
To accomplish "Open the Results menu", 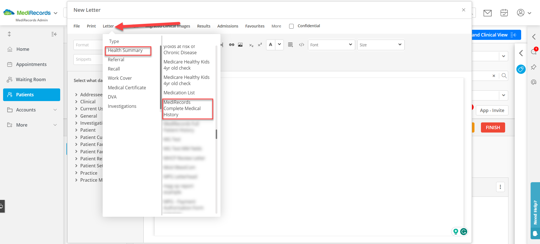I will [x=204, y=26].
